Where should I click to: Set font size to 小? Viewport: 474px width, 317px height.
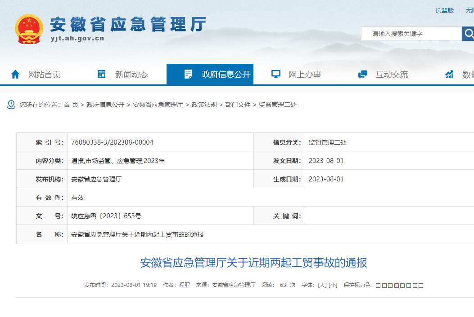pyautogui.click(x=333, y=285)
